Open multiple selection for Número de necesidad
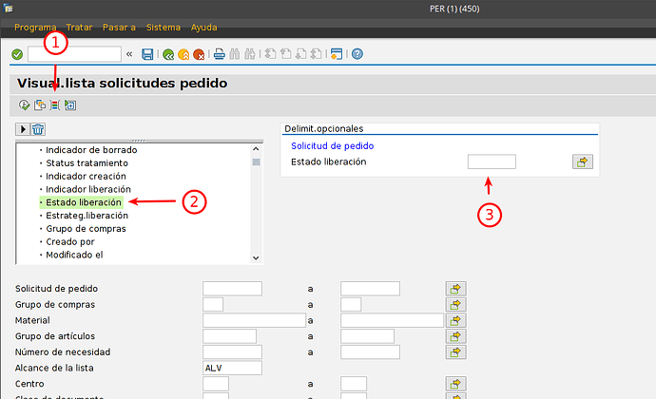The height and width of the screenshot is (399, 656). point(456,352)
